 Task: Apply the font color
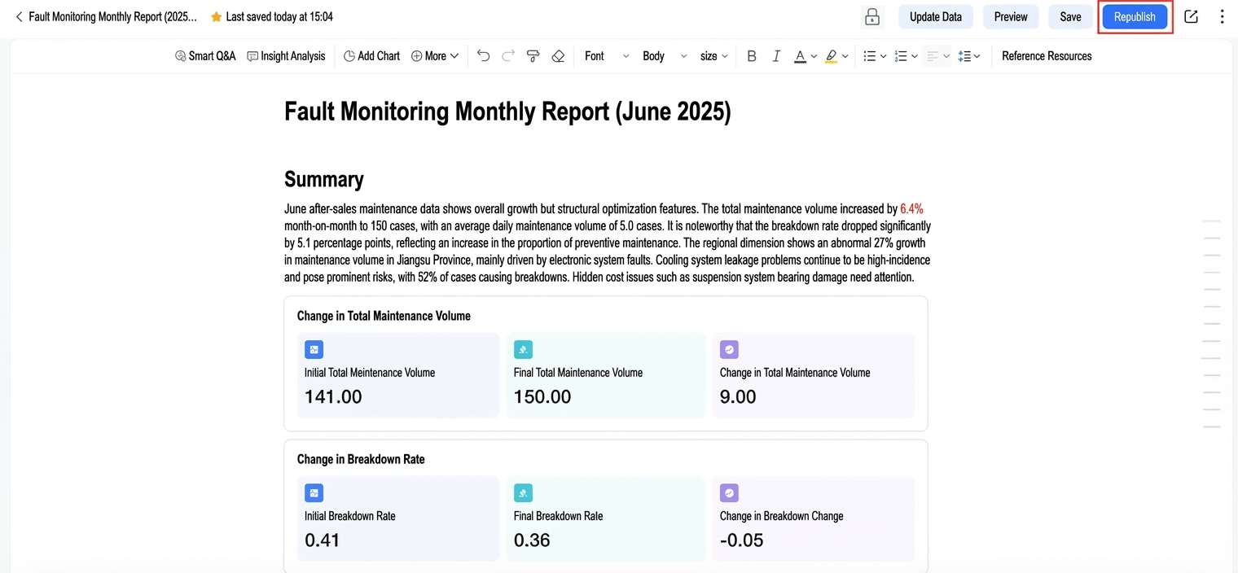point(800,56)
